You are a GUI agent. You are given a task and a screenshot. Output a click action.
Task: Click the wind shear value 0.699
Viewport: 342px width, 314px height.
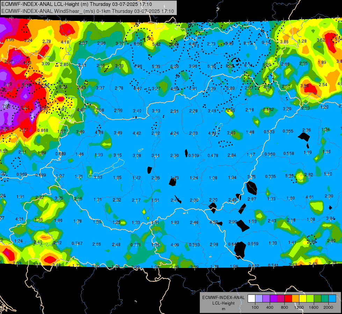click(x=41, y=175)
